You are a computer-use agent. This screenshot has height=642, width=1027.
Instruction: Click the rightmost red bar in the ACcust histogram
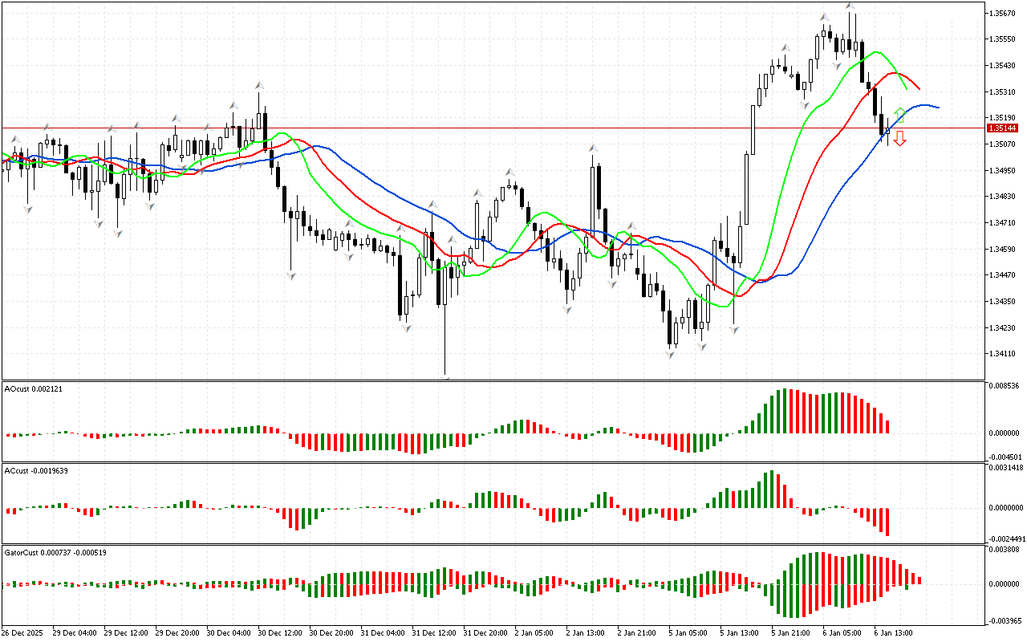[x=887, y=522]
